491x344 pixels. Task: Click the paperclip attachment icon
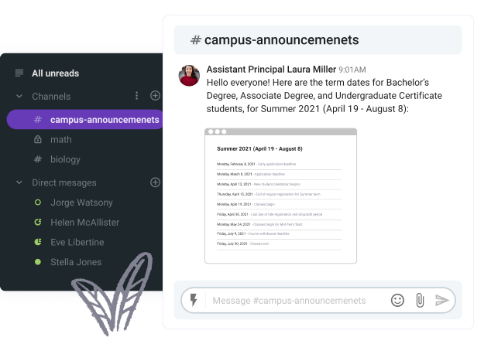tap(420, 300)
